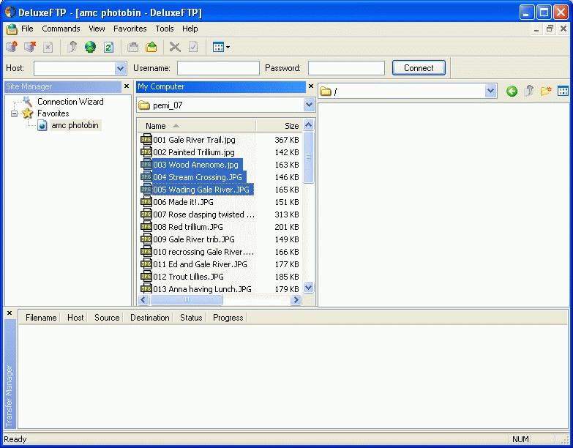573x448 pixels.
Task: Click the green back arrow in remote pane
Action: 512,92
